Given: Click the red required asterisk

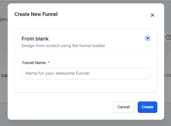Looking at the screenshot, I should point(49,62).
